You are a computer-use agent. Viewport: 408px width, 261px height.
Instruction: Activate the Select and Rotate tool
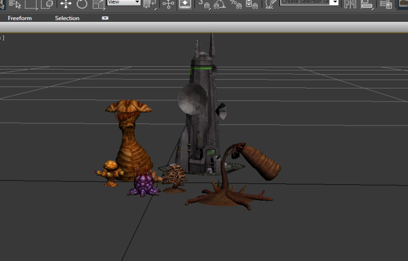point(82,4)
